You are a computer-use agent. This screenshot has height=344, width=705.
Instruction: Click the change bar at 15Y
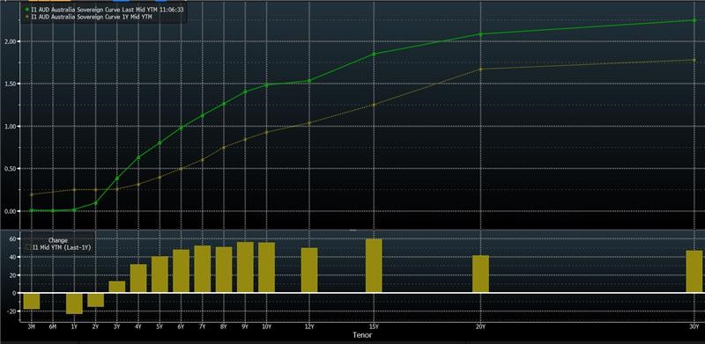pos(374,266)
